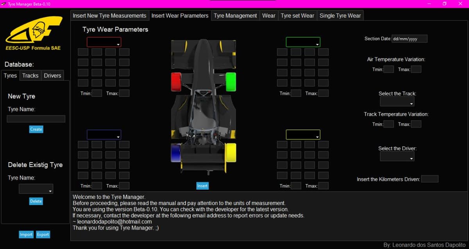Click the red front-left tyre on the car
469x249 pixels.
point(176,81)
